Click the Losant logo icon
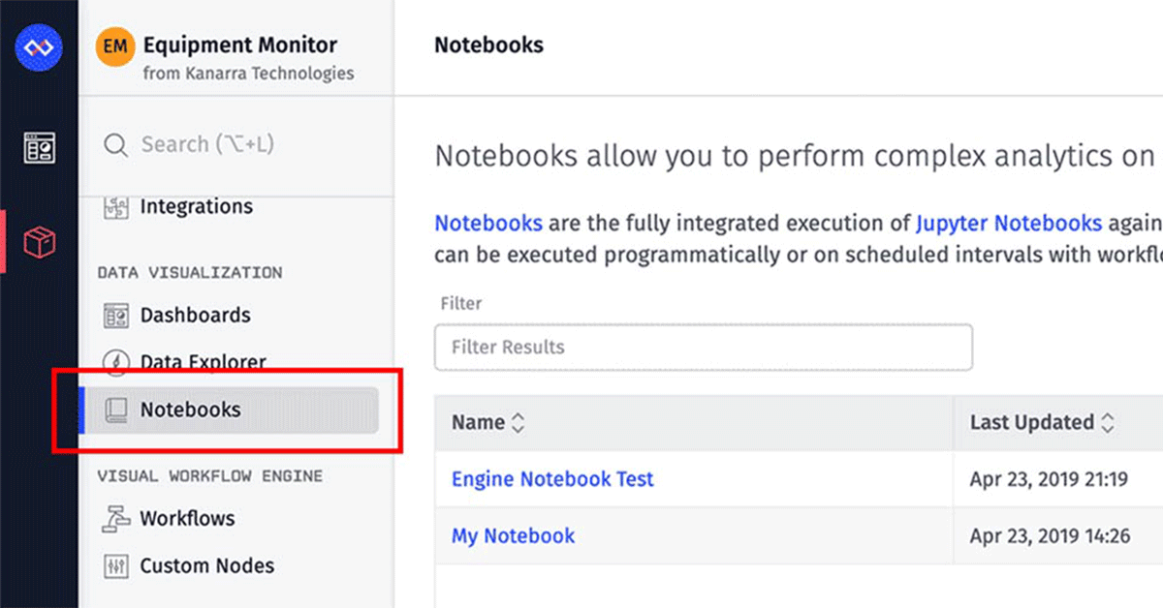This screenshot has width=1163, height=608. 39,46
